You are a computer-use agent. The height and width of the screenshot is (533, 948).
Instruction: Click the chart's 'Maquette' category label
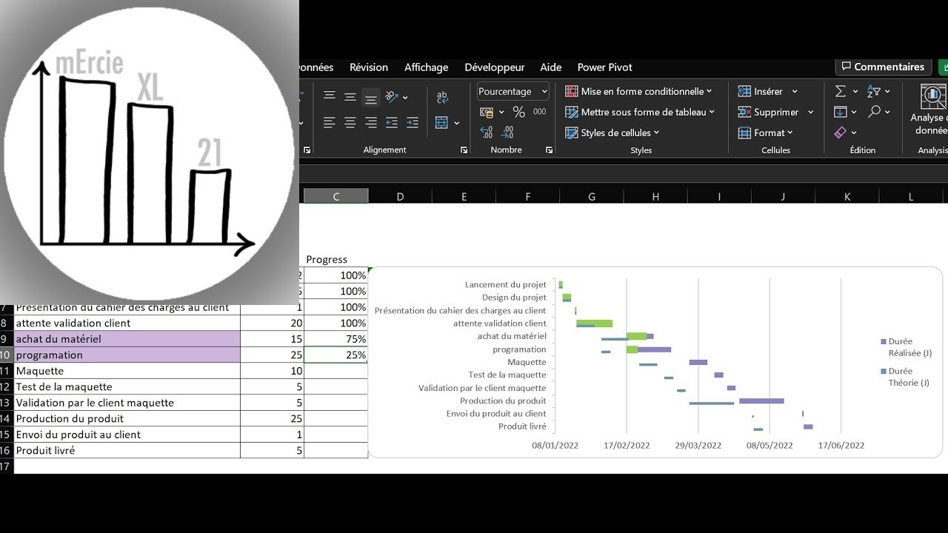click(527, 362)
